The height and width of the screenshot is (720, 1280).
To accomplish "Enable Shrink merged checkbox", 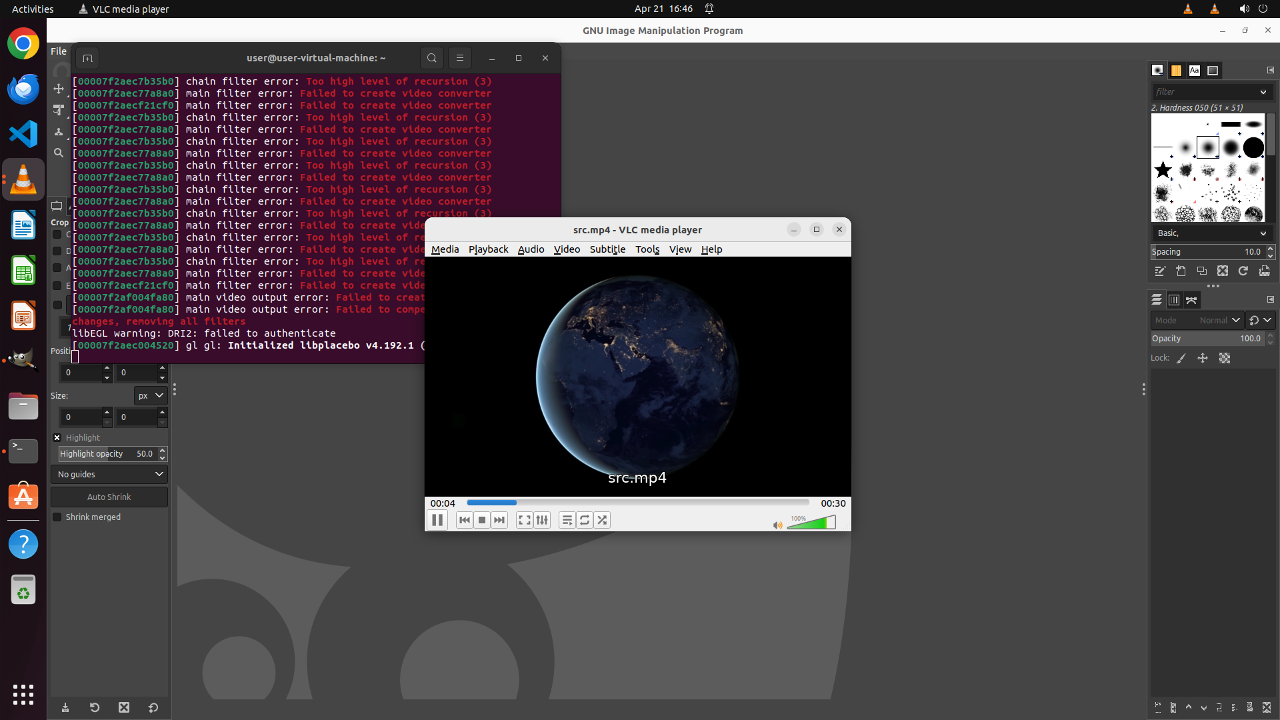I will click(x=57, y=517).
